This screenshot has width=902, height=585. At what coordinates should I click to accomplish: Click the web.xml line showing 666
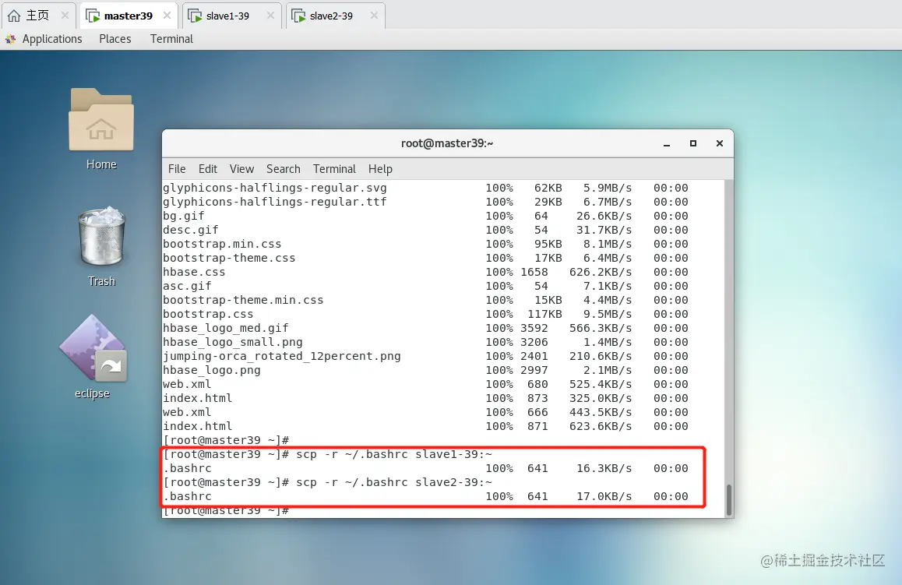point(426,412)
